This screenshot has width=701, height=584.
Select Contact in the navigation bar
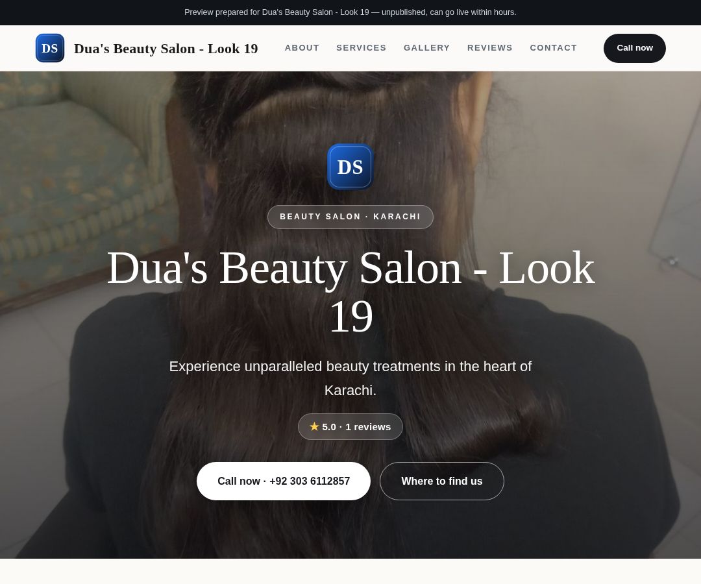click(x=553, y=48)
